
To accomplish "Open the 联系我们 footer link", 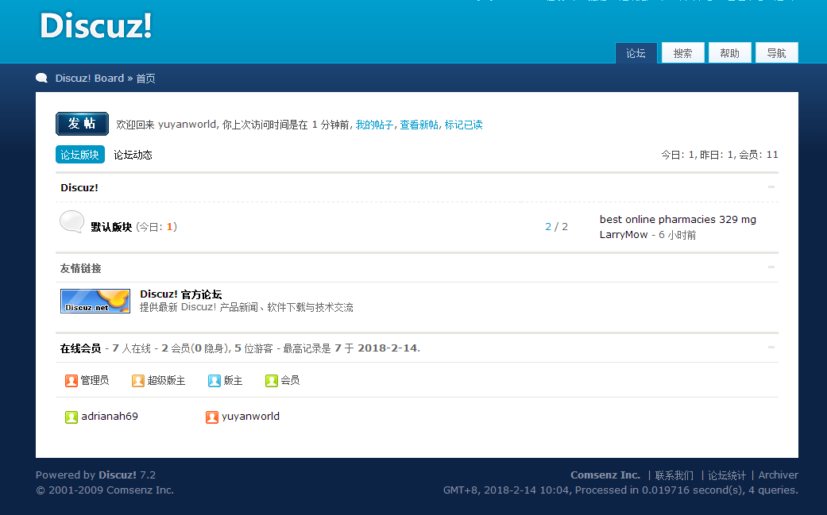I will point(674,475).
